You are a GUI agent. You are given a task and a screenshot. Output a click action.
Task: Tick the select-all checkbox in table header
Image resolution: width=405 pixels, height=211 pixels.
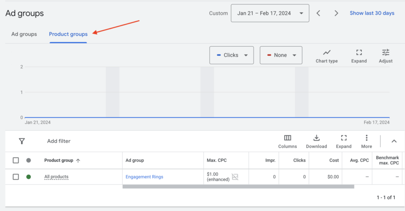(x=16, y=160)
